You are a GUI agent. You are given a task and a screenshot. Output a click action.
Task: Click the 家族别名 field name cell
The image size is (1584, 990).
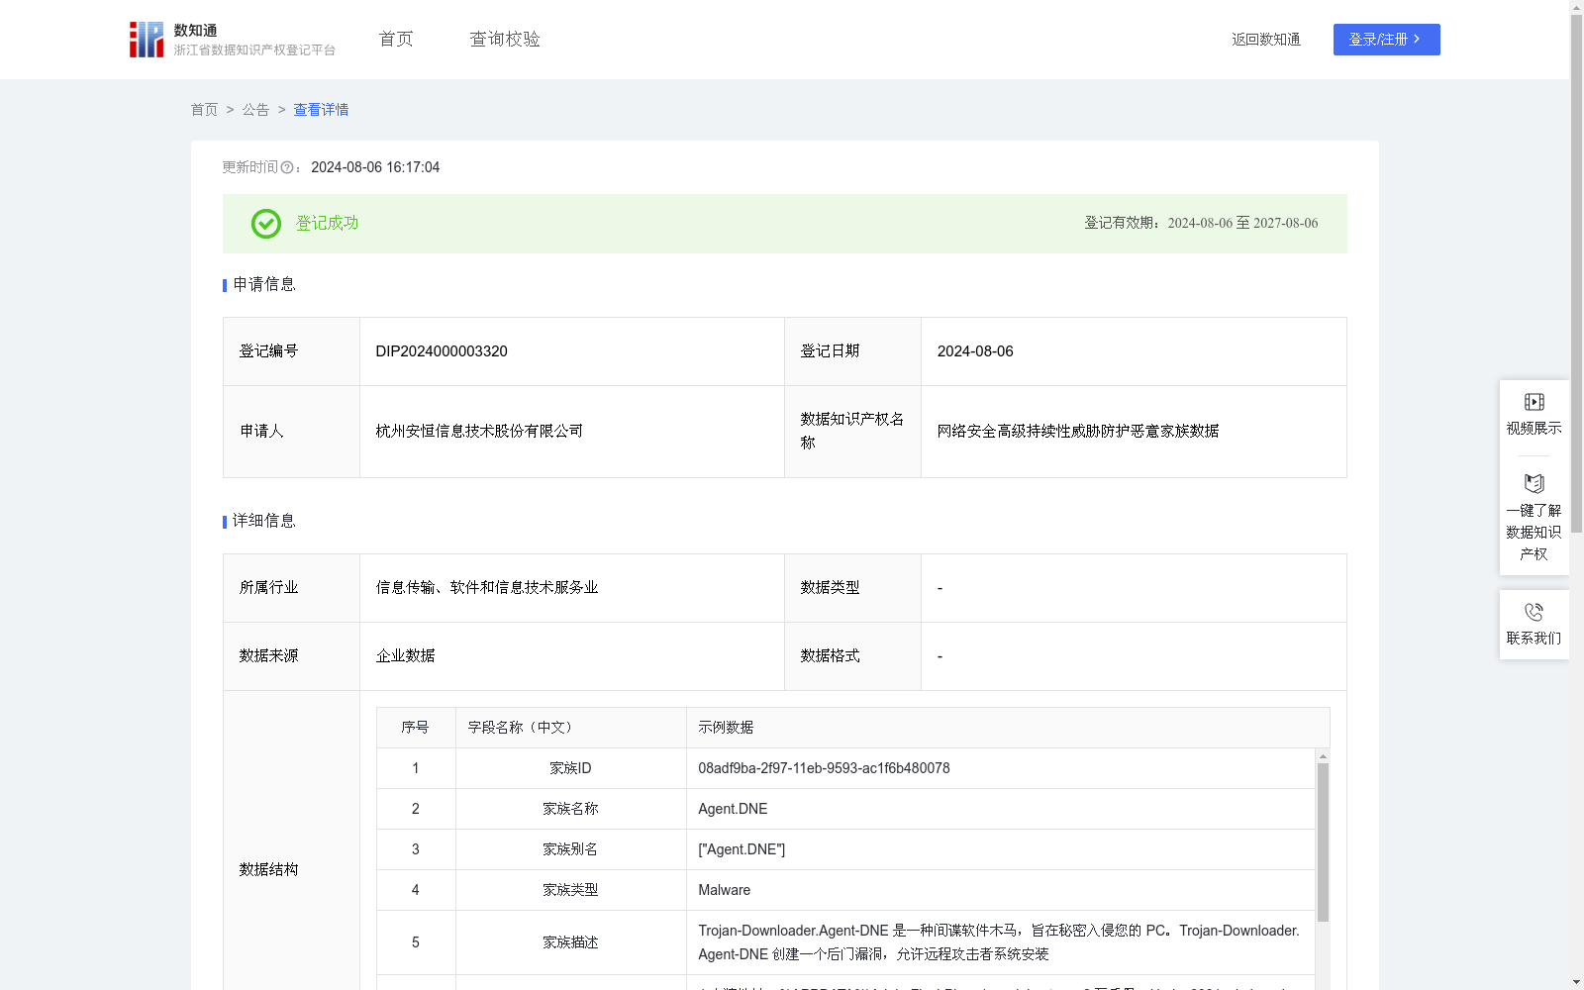pos(570,849)
